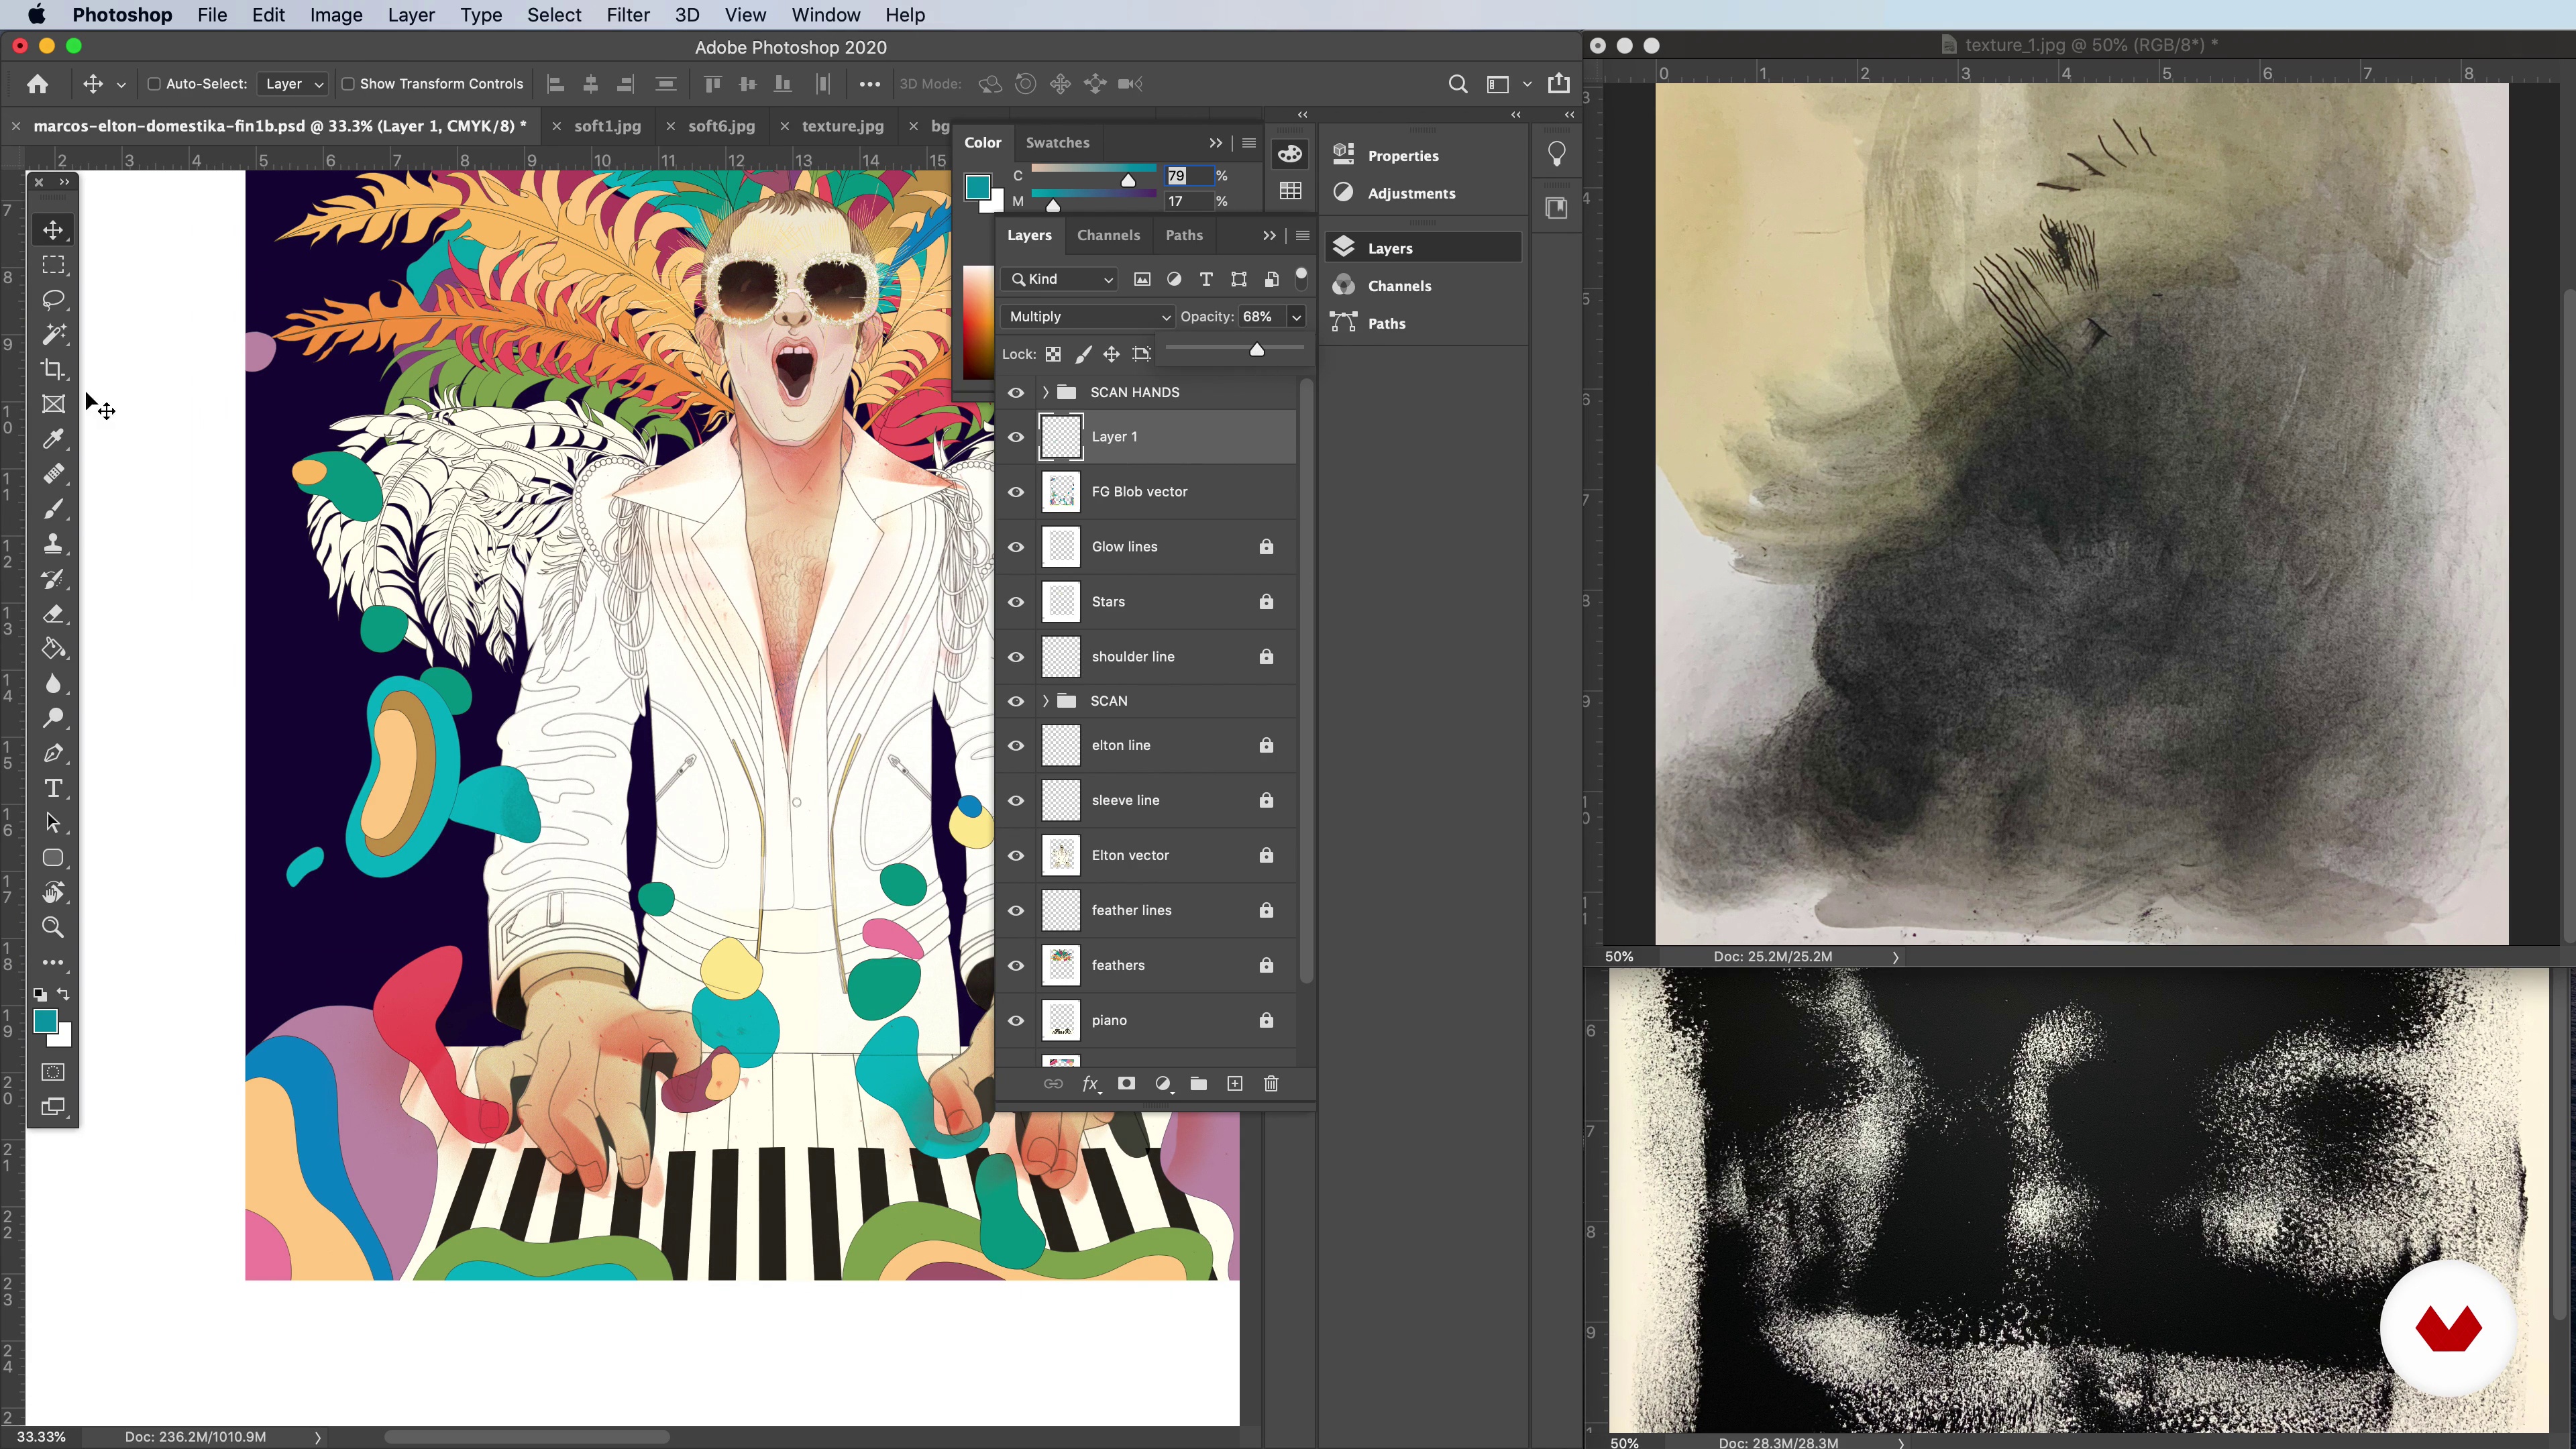This screenshot has height=1449, width=2576.
Task: Hide the feathers layer
Action: pos(1016,966)
